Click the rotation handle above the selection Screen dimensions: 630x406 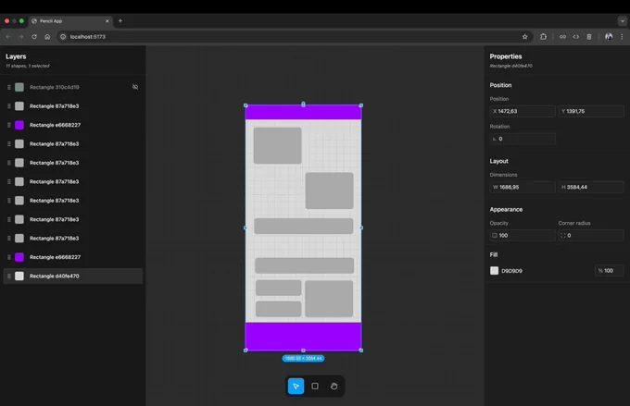pyautogui.click(x=303, y=105)
